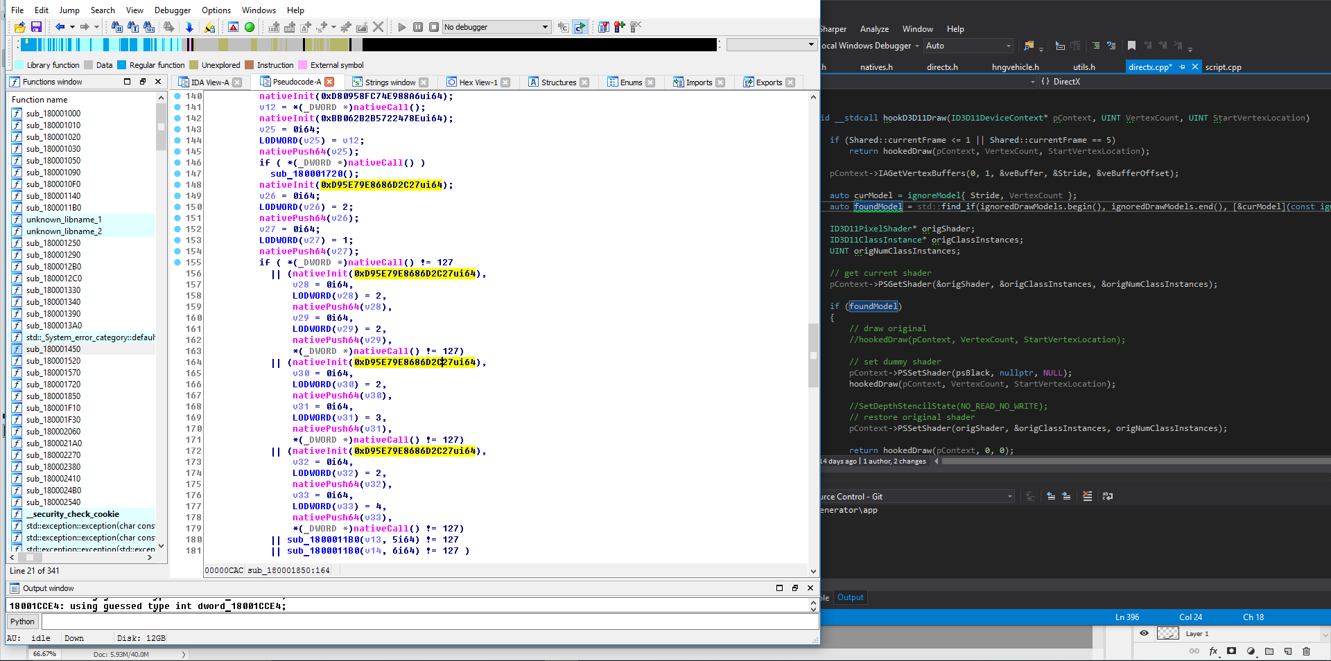Toggle pin on directx.cpp tab
This screenshot has width=1331, height=661.
(x=1183, y=67)
